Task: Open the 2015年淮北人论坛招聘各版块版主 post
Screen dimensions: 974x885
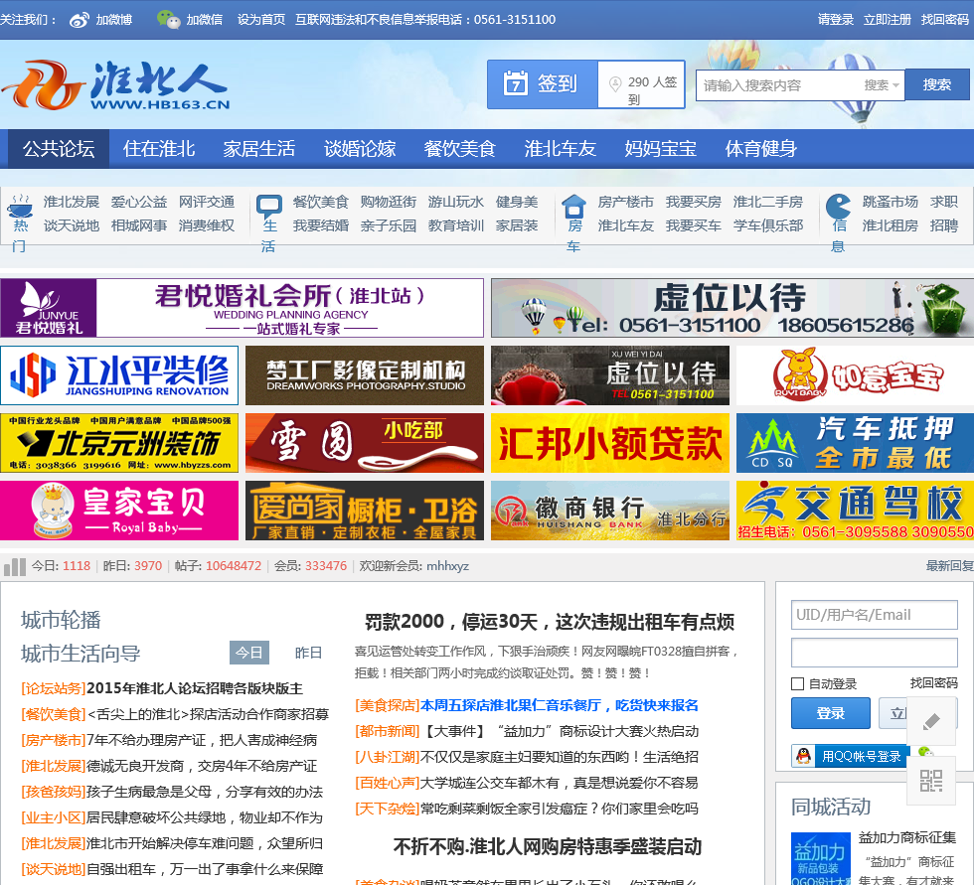Action: click(x=195, y=688)
